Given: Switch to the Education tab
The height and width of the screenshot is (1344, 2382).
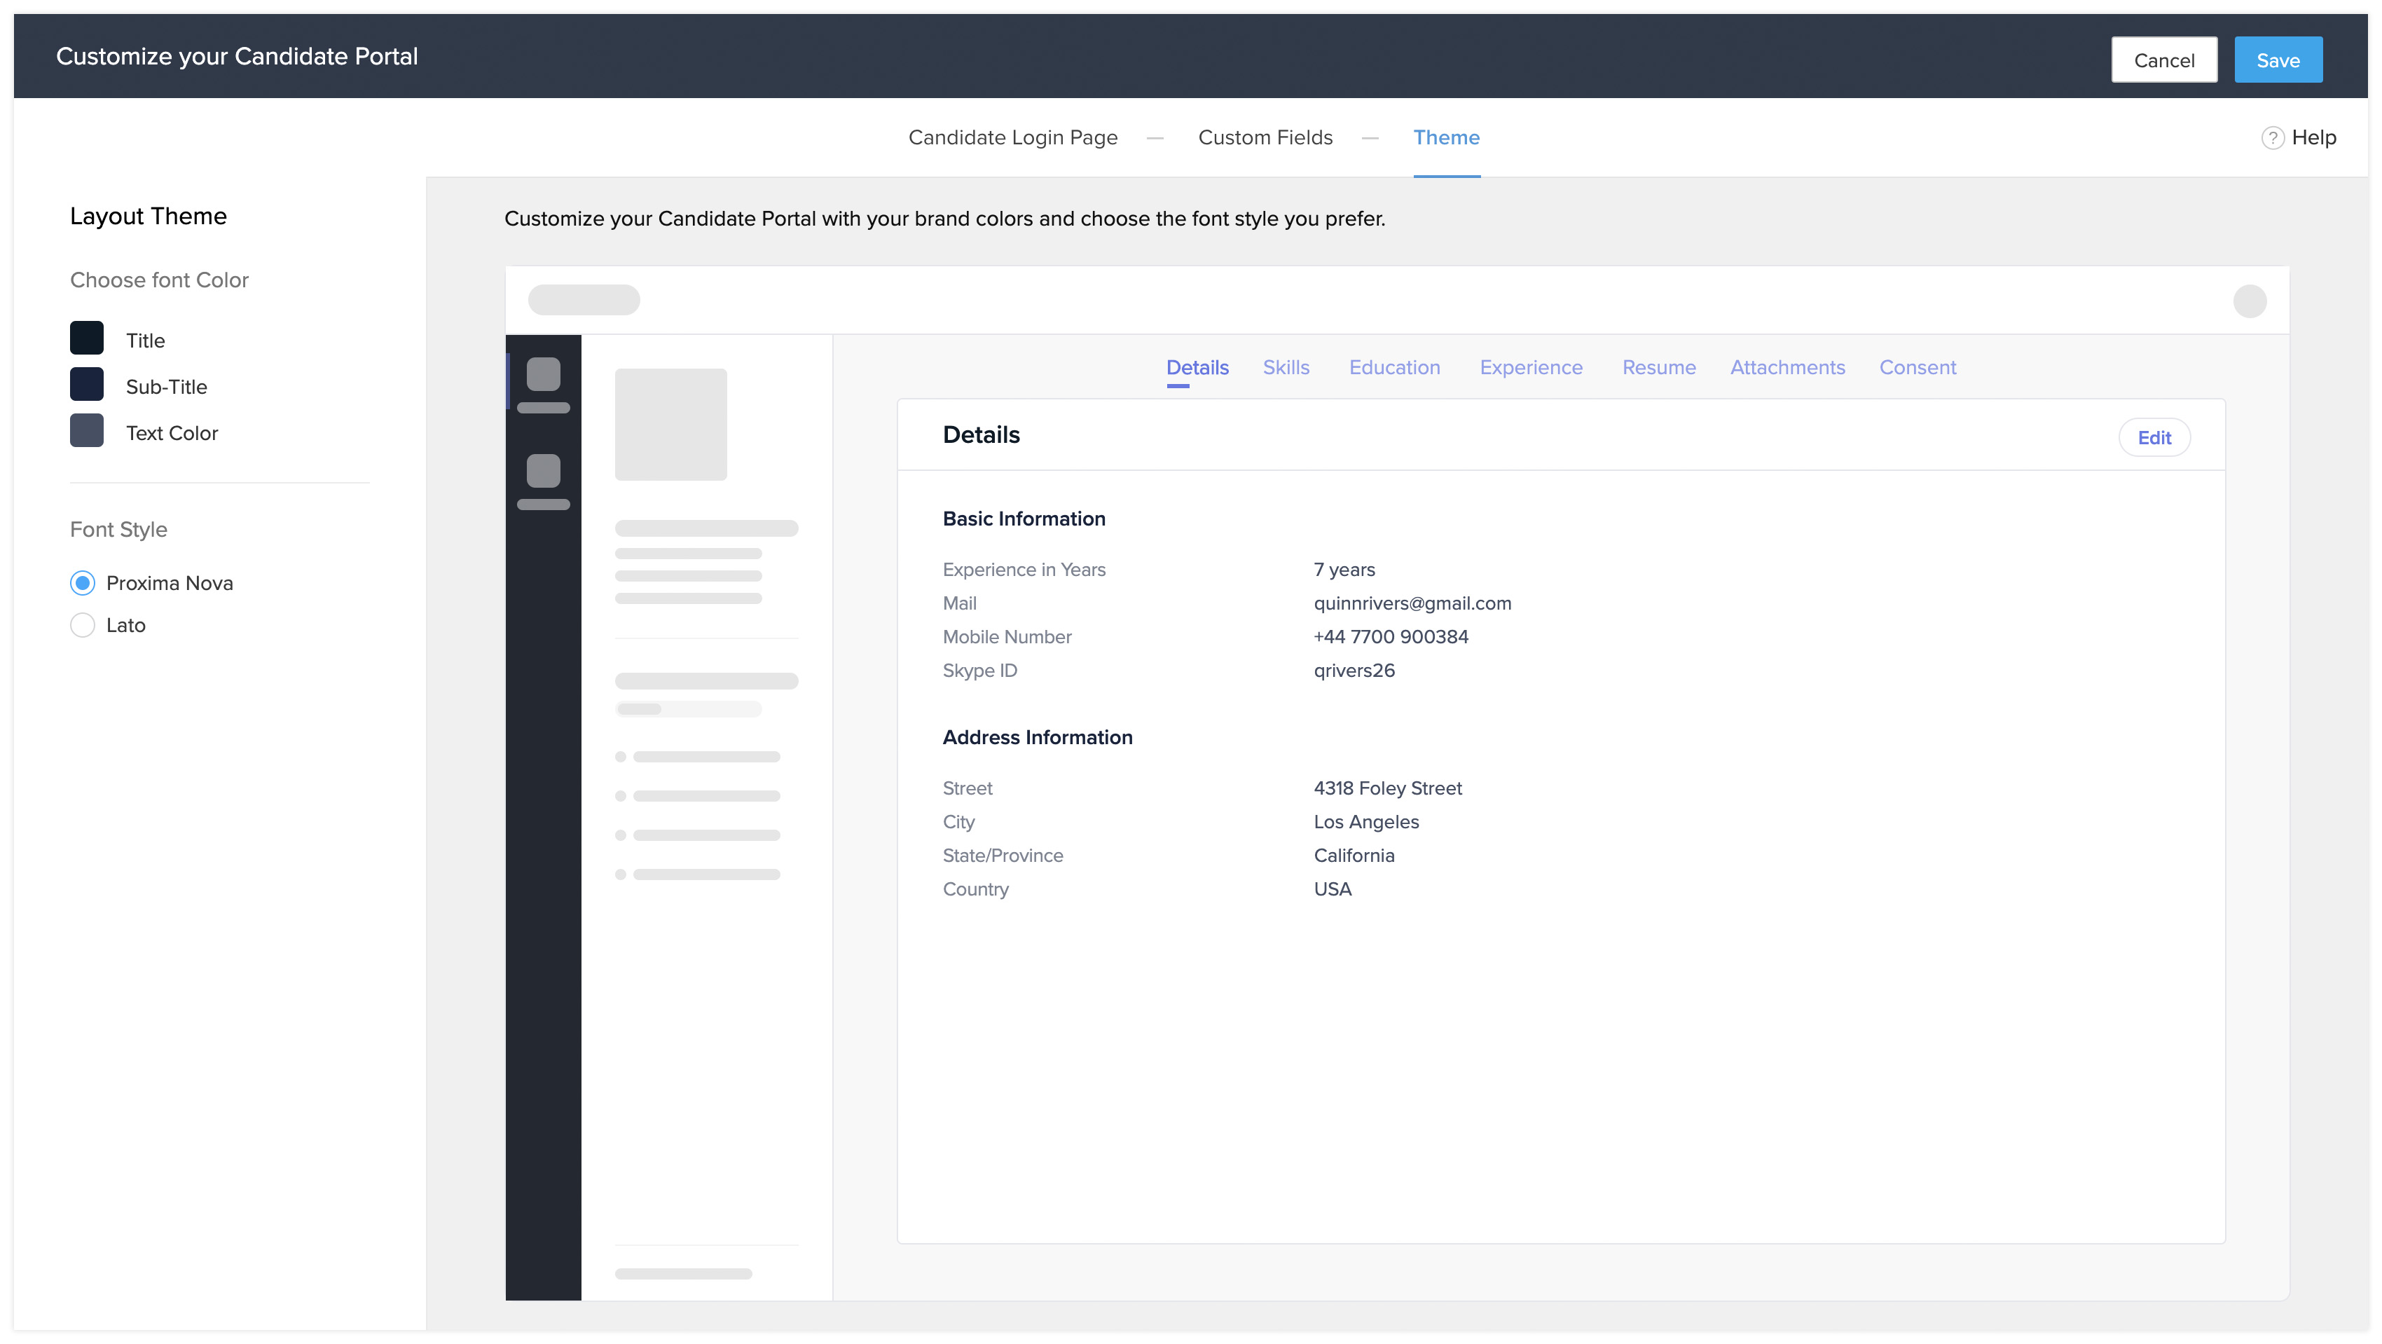Looking at the screenshot, I should [1394, 367].
